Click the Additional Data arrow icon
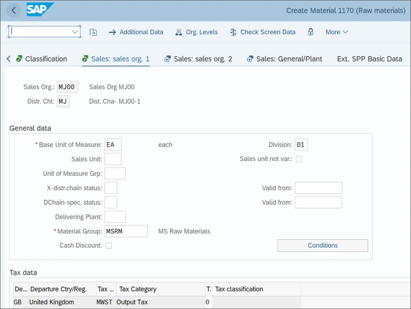 [112, 32]
